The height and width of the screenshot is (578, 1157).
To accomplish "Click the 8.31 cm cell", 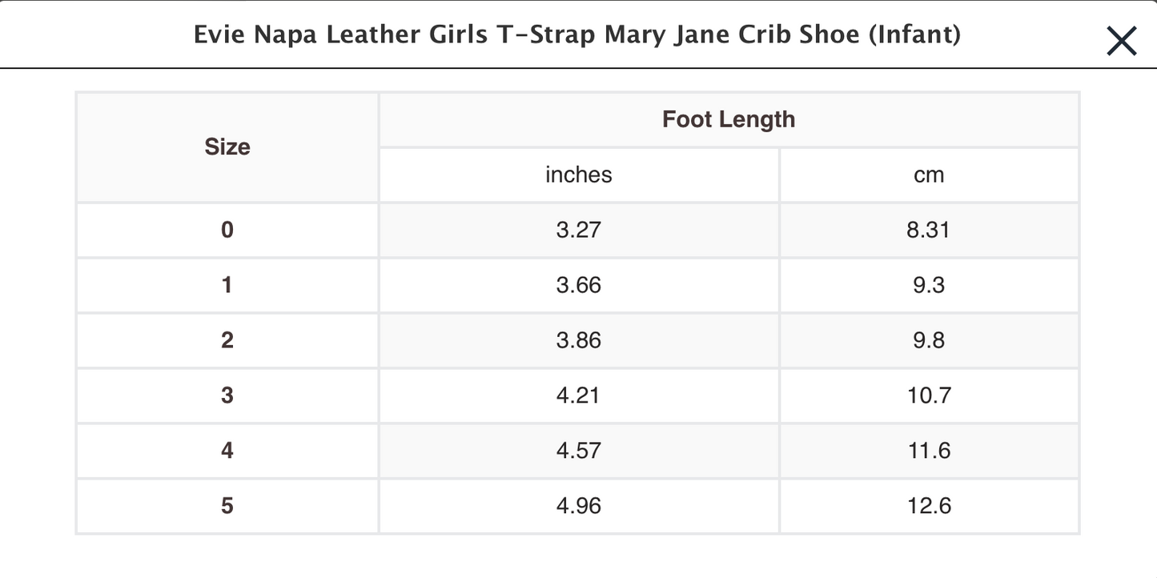I will click(929, 230).
